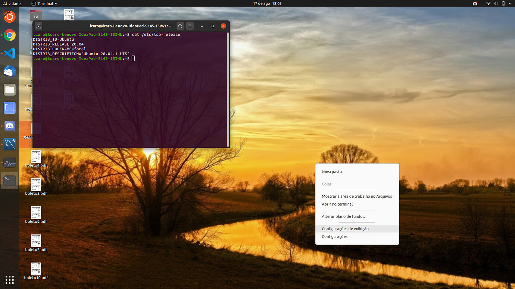This screenshot has width=515, height=289.
Task: Add a new tab in the terminal window
Action: click(38, 26)
